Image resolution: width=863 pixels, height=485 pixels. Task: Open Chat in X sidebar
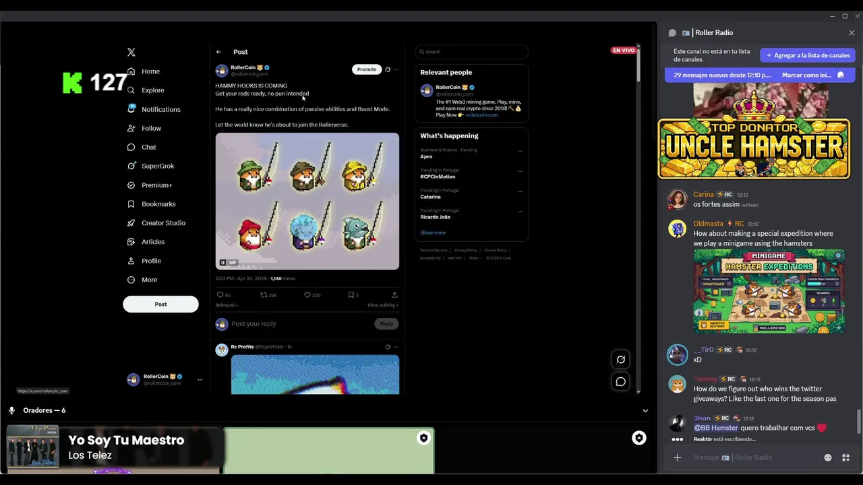[x=148, y=147]
